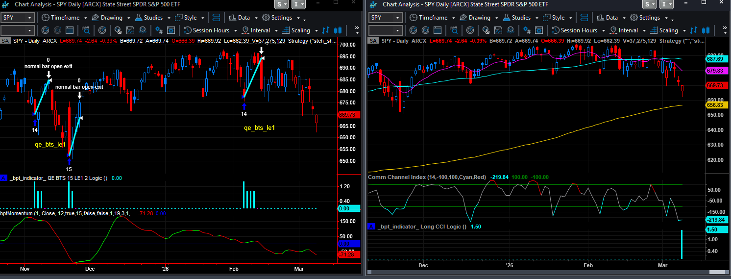Click the November qe_bts_le1 label near the 15 entry
The width and height of the screenshot is (731, 279).
[50, 145]
